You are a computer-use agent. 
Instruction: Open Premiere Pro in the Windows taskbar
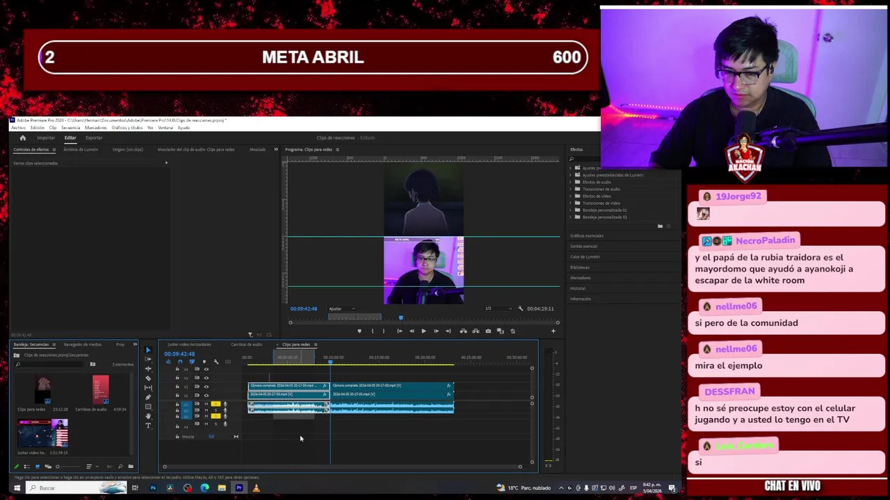pos(238,488)
